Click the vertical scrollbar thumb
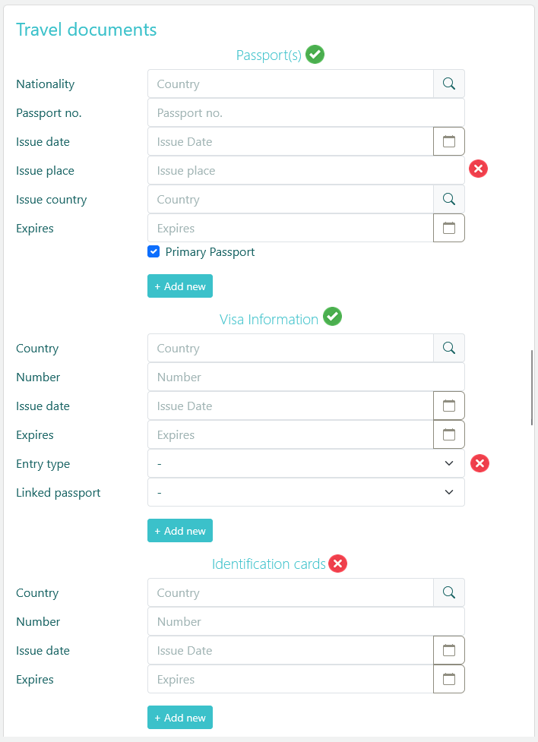Screen dimensions: 538x742 click(533, 387)
